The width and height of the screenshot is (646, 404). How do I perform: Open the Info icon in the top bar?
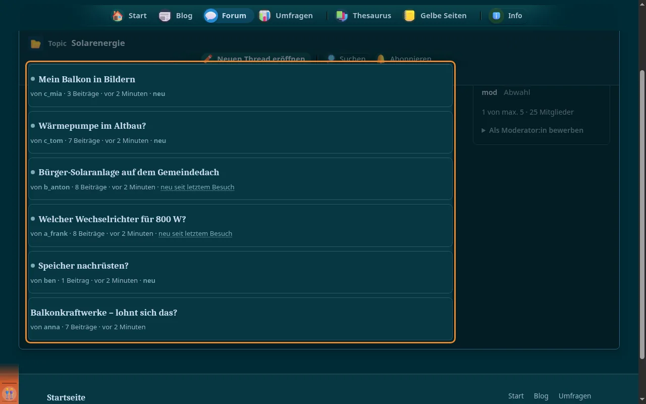497,16
